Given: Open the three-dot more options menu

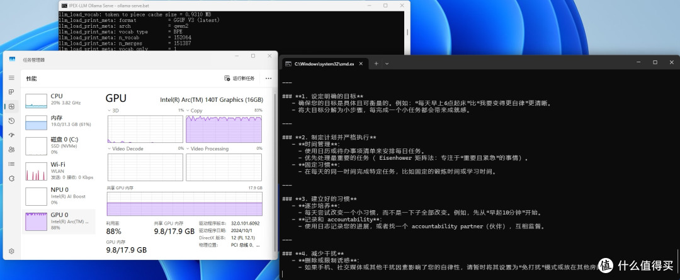Looking at the screenshot, I should click(x=268, y=79).
